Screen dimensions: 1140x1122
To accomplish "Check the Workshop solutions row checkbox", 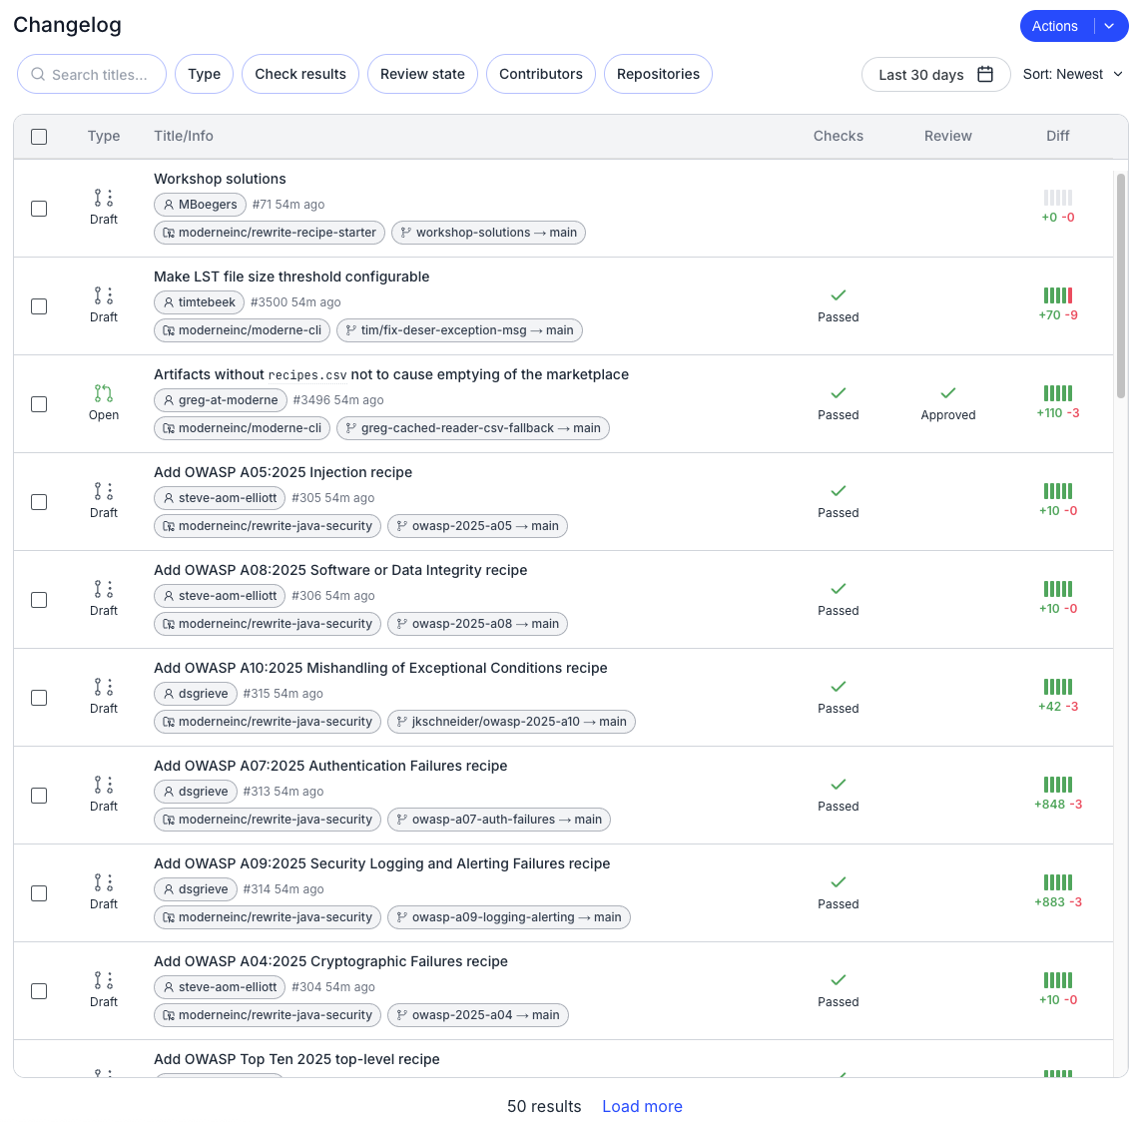I will coord(39,209).
